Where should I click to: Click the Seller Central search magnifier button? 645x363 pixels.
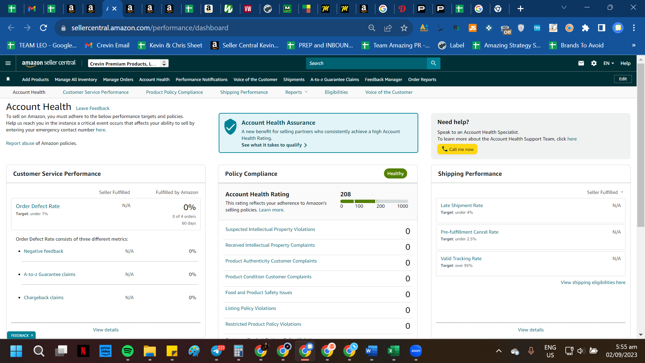[x=433, y=63]
